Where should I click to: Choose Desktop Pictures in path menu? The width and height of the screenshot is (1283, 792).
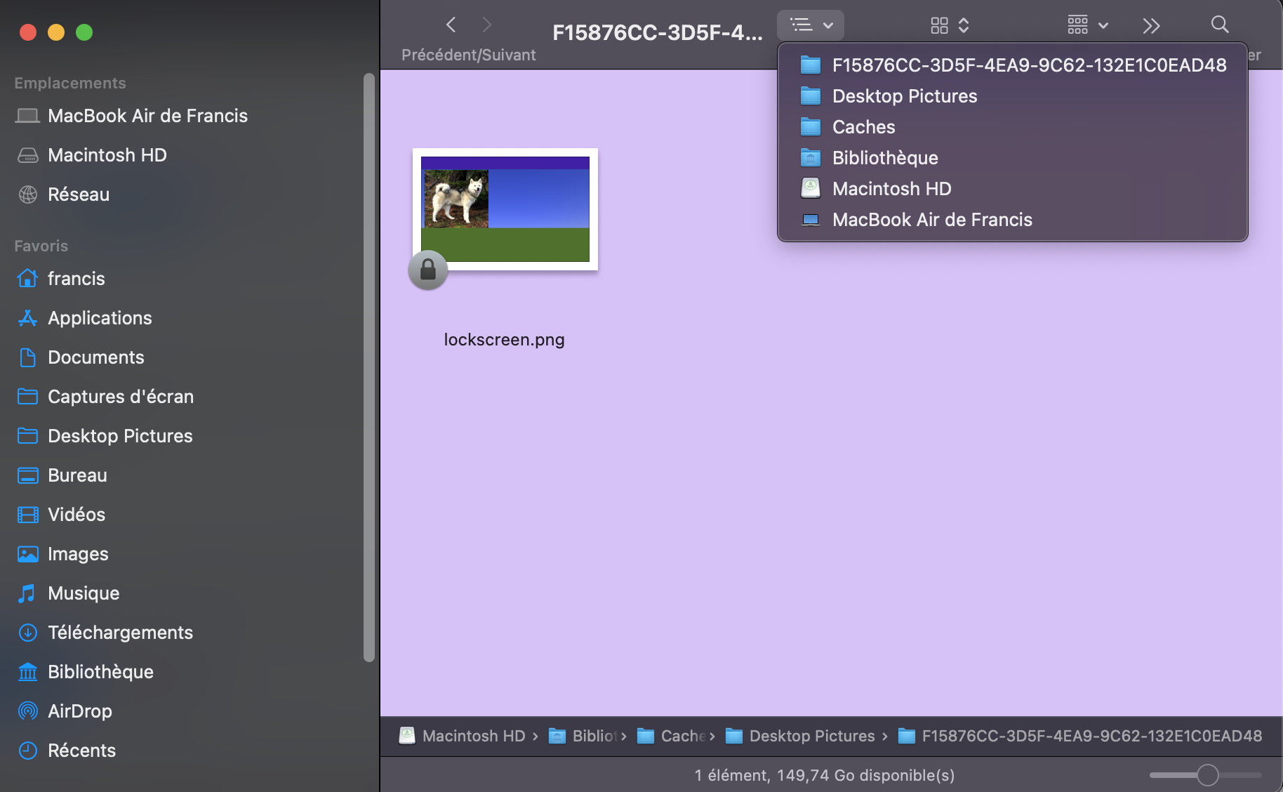1013,96
